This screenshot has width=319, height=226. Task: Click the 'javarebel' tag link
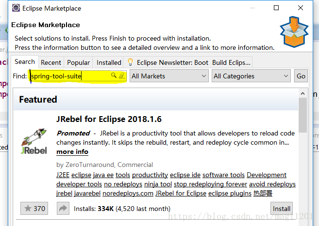tap(87, 193)
